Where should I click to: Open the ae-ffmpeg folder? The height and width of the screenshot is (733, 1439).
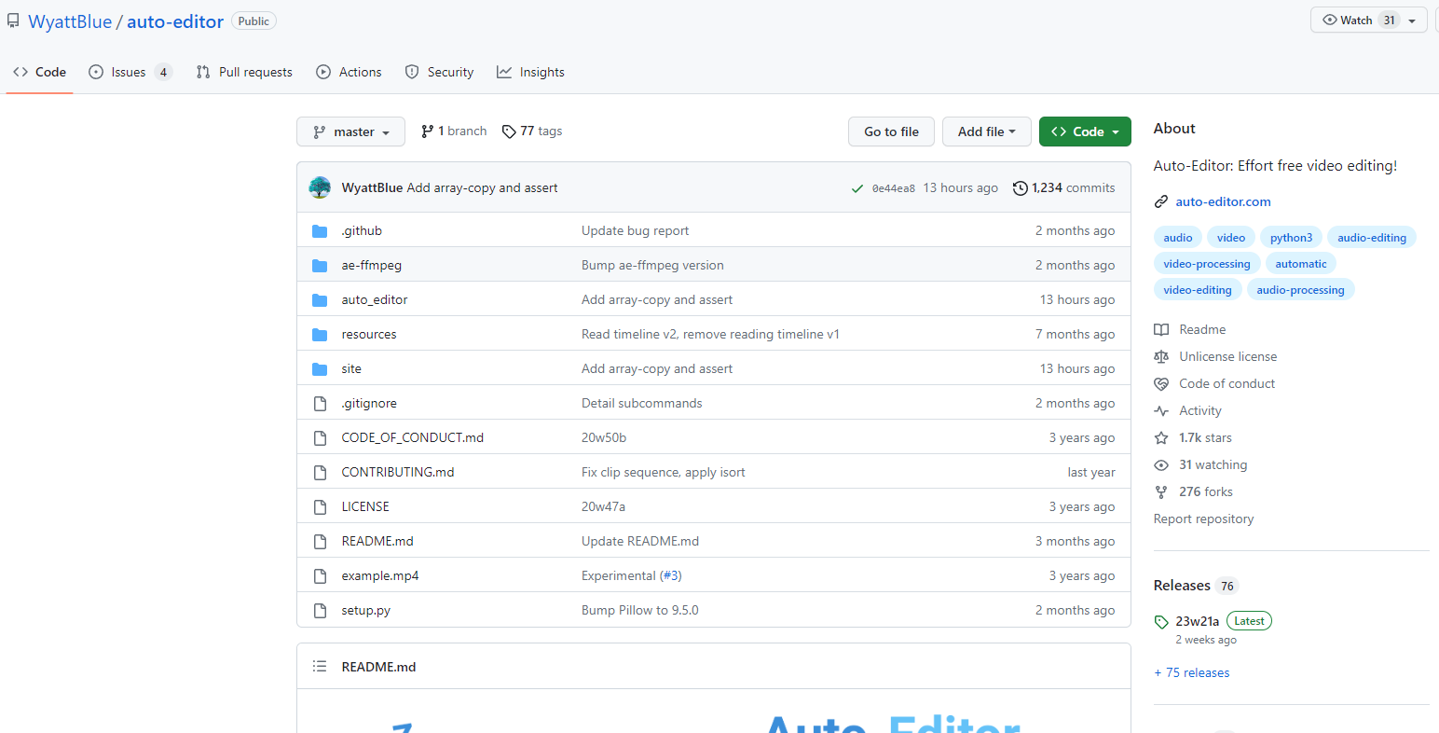pyautogui.click(x=372, y=265)
